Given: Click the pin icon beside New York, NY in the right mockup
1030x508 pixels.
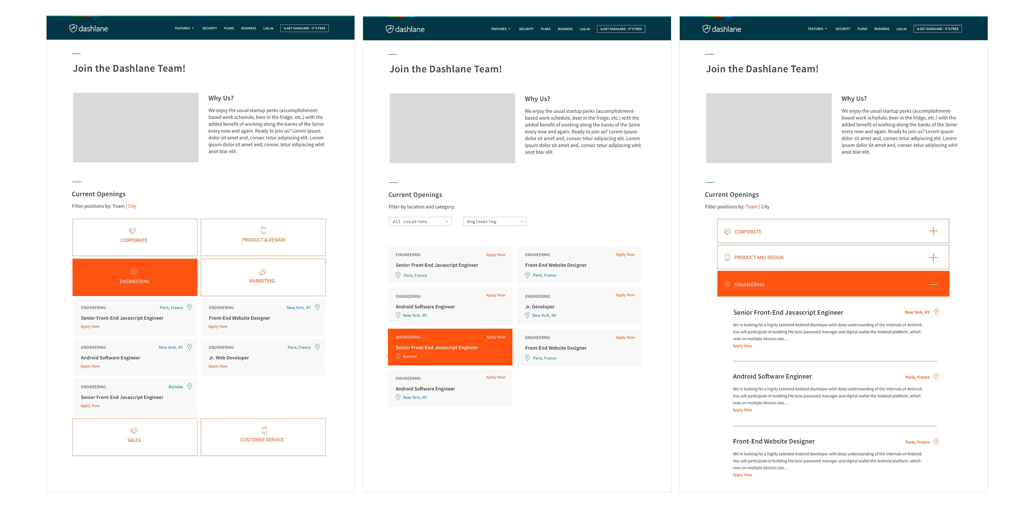Looking at the screenshot, I should point(936,312).
